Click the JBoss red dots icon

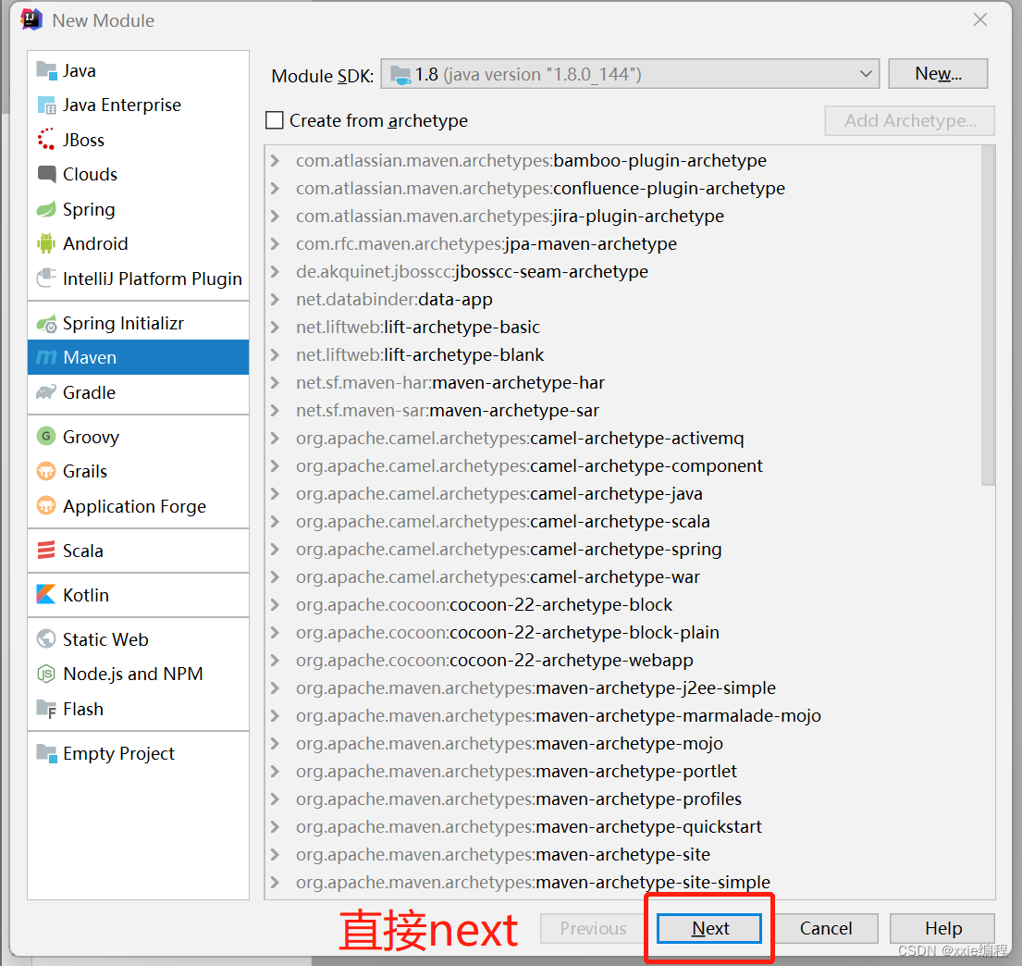46,140
